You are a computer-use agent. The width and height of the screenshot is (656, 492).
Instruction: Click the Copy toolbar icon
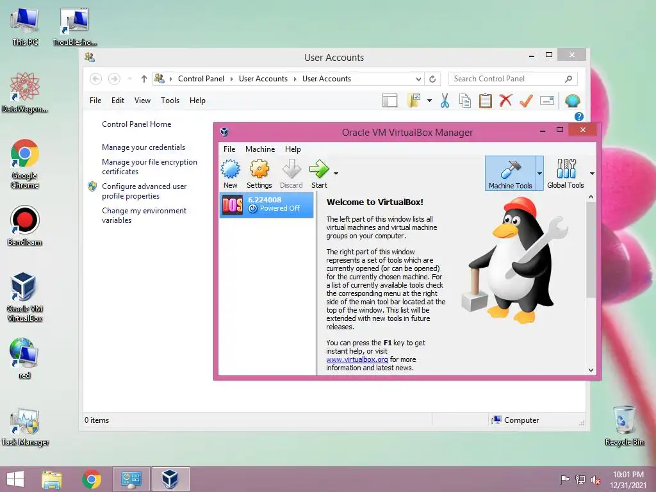pyautogui.click(x=465, y=101)
